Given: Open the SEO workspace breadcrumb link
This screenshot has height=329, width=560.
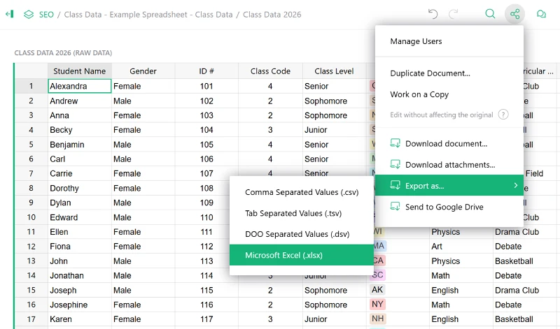Looking at the screenshot, I should click(46, 15).
